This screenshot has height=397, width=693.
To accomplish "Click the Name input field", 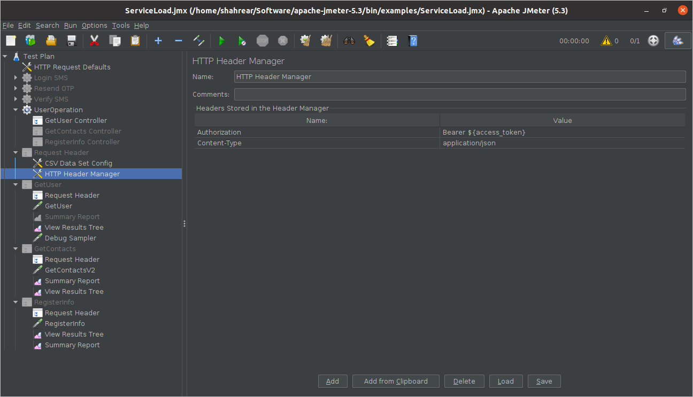I will (460, 76).
